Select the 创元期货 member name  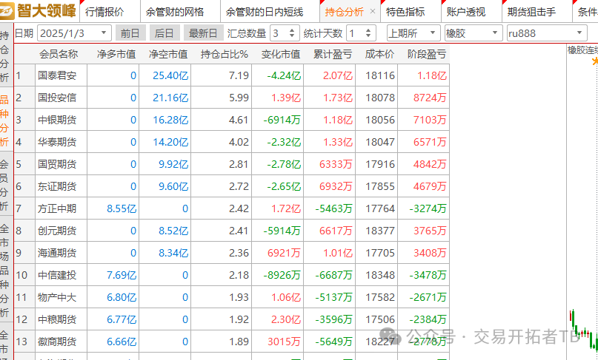click(57, 230)
